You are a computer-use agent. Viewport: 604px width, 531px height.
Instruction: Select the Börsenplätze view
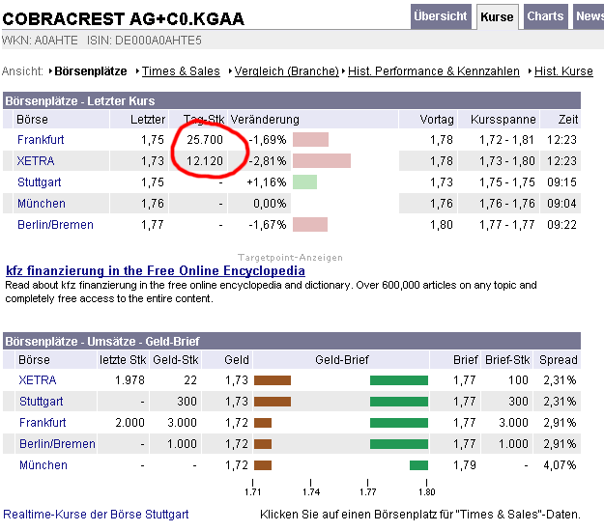pyautogui.click(x=91, y=71)
